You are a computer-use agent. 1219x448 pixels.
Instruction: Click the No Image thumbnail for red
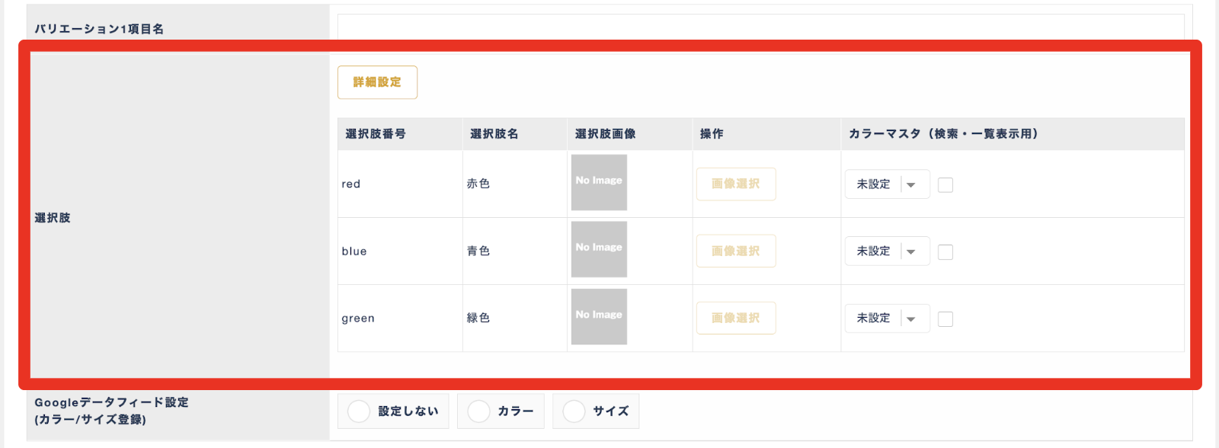point(599,183)
